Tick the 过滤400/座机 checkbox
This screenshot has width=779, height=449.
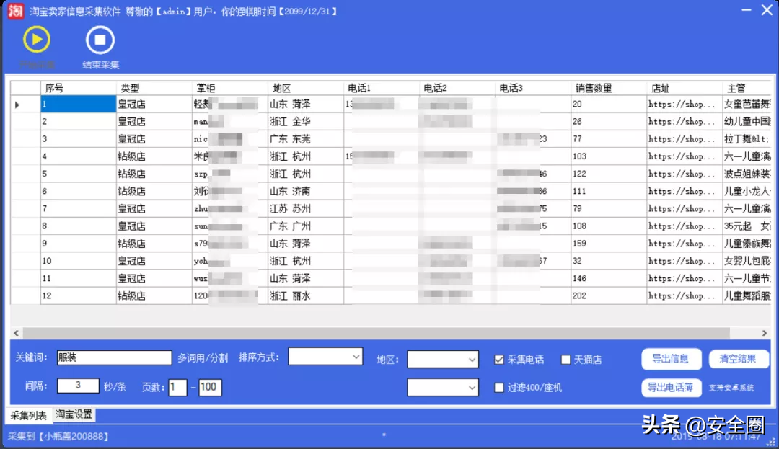pos(499,388)
